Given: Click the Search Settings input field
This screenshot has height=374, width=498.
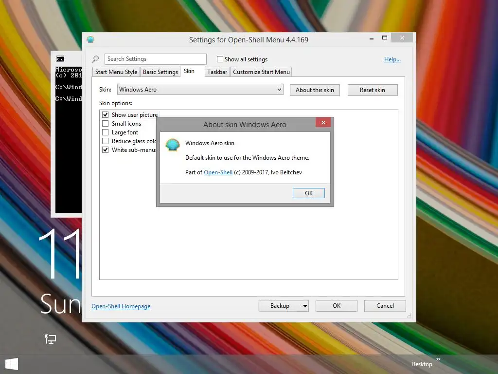Looking at the screenshot, I should [155, 59].
